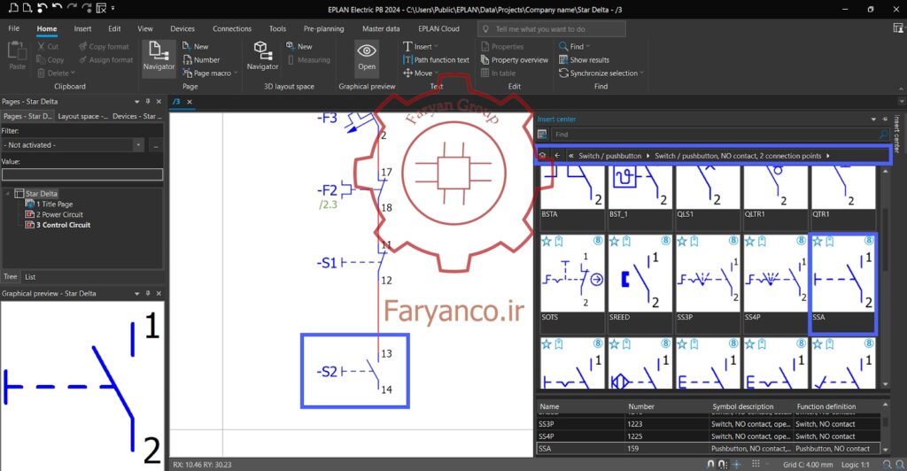Click the Insert center Find field
The height and width of the screenshot is (471, 907).
(715, 134)
